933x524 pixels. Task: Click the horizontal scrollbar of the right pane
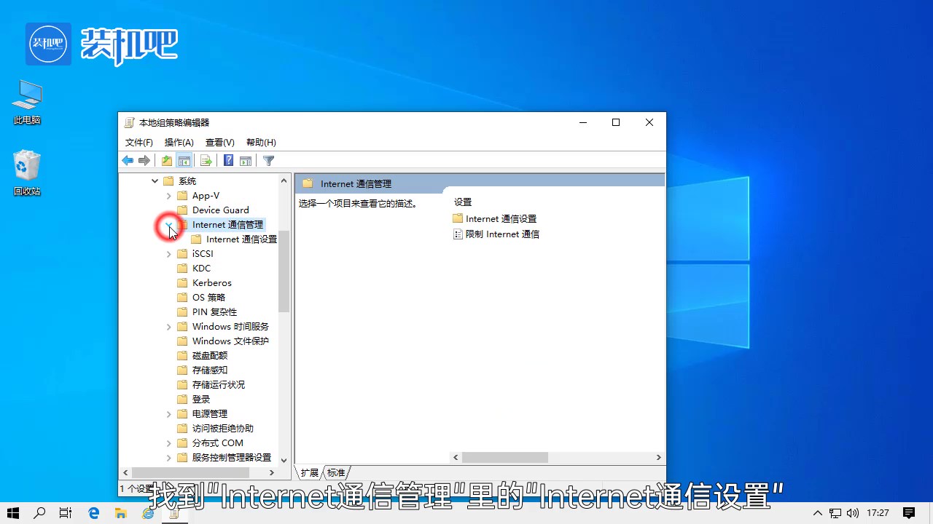(x=504, y=457)
